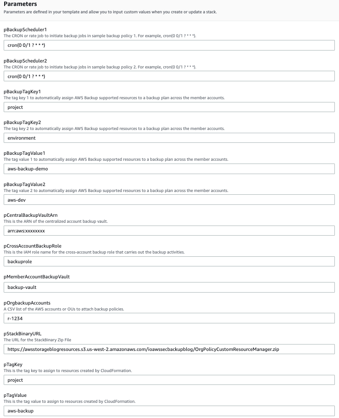
Task: Select the pBackupTagValue1 field with 'aws-backup-demo'
Action: (x=169, y=169)
